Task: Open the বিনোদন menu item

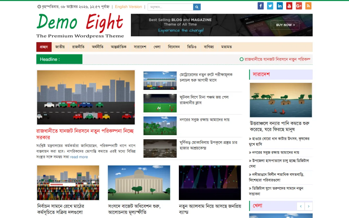Action: 174,47
